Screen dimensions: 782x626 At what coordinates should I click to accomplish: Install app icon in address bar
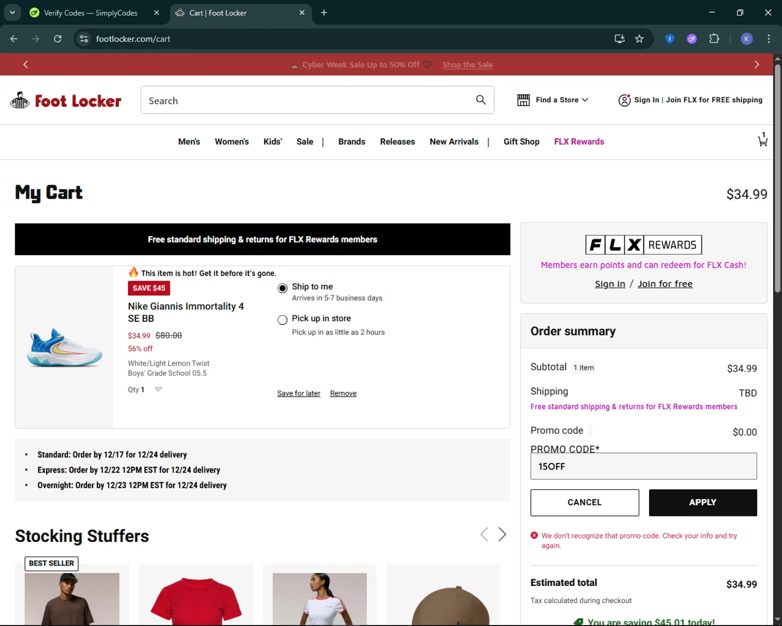point(619,39)
